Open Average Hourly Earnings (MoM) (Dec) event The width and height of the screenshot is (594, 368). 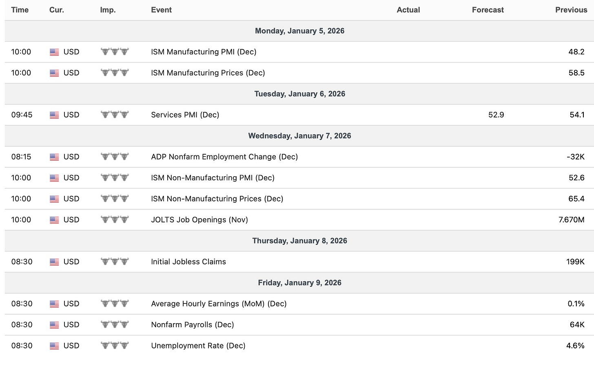pyautogui.click(x=219, y=304)
